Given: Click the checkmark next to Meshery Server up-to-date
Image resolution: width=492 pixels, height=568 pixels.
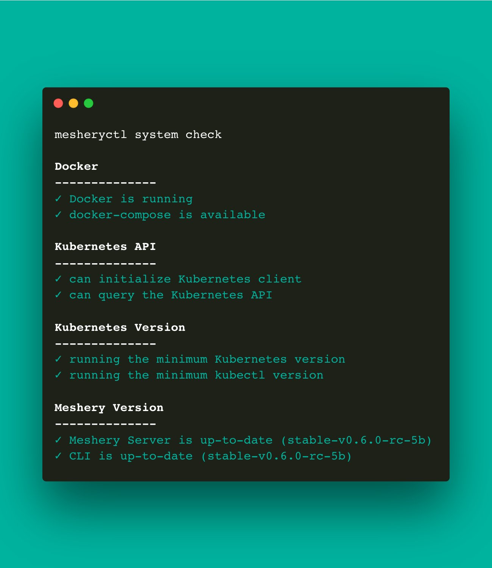Looking at the screenshot, I should (59, 440).
